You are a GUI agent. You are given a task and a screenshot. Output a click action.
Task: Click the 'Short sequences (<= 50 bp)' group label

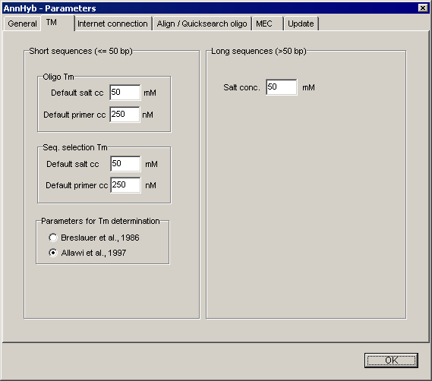click(80, 51)
